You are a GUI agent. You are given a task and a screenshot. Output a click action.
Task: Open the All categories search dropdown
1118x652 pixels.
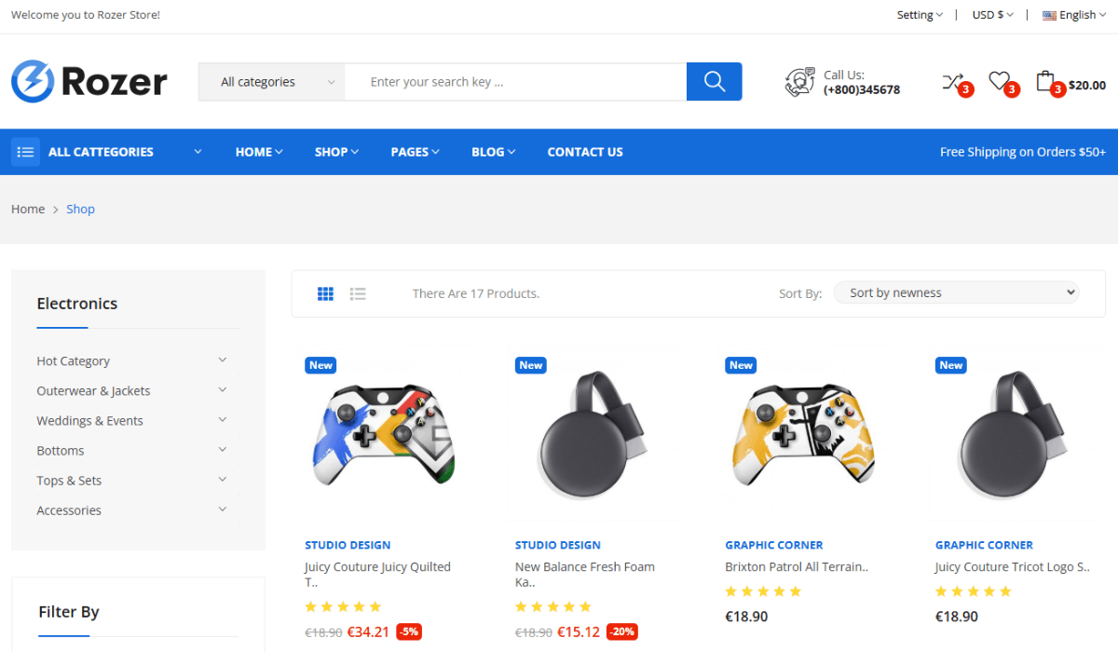[272, 82]
